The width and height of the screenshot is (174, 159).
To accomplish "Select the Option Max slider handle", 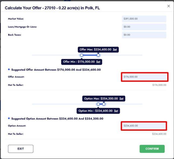I will click(104, 104).
